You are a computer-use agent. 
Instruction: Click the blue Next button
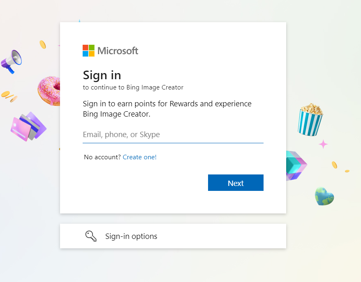point(236,183)
